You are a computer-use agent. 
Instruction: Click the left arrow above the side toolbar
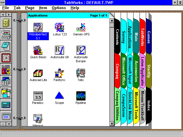click(3, 15)
